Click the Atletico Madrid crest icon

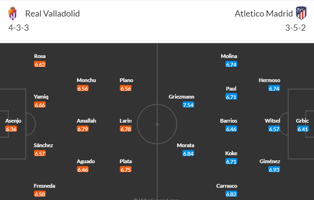pyautogui.click(x=301, y=13)
